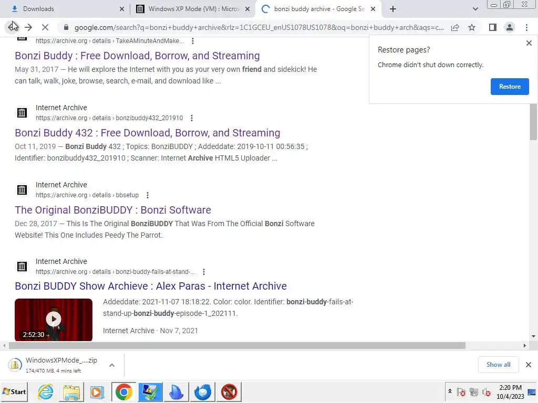Open The Original BonziBUDDY result link

click(113, 210)
